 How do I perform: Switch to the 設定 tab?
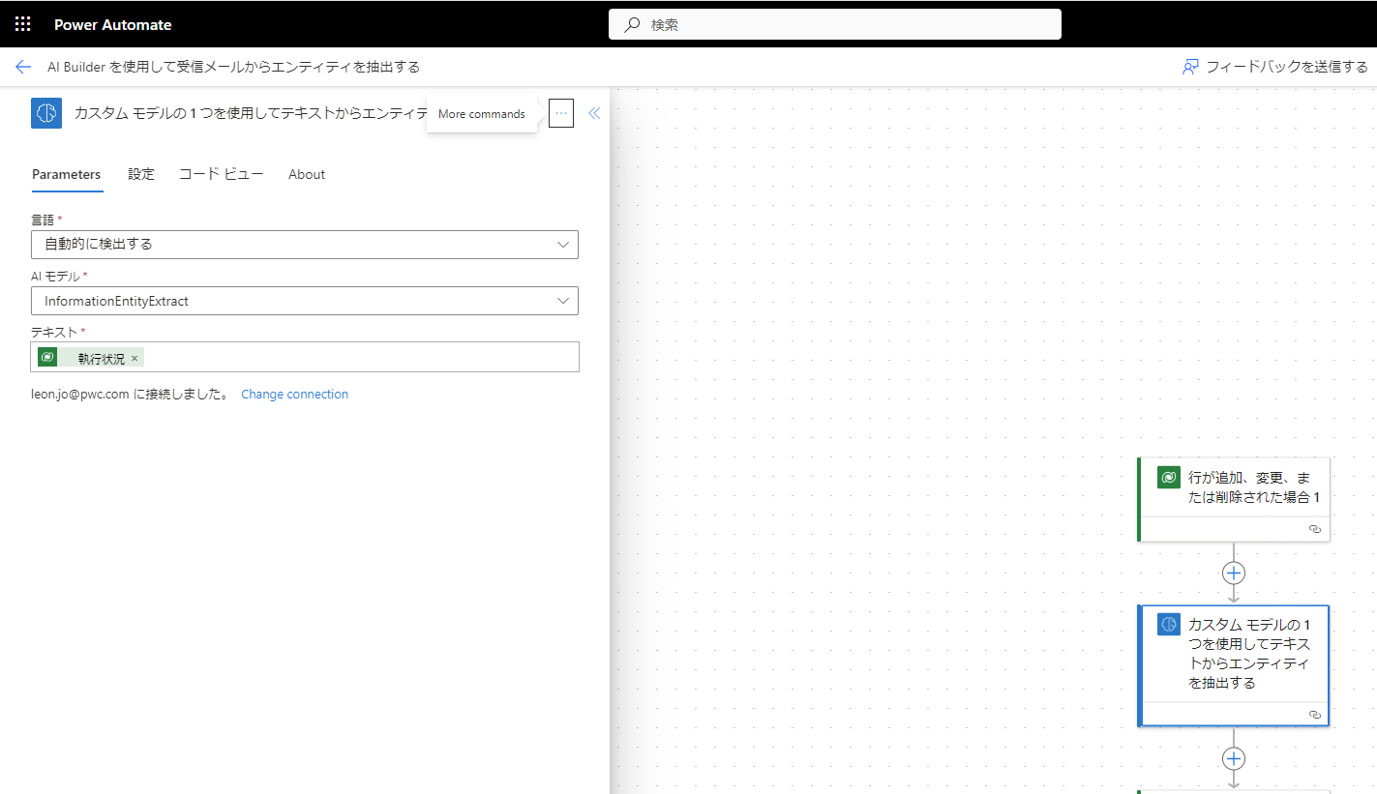[141, 174]
